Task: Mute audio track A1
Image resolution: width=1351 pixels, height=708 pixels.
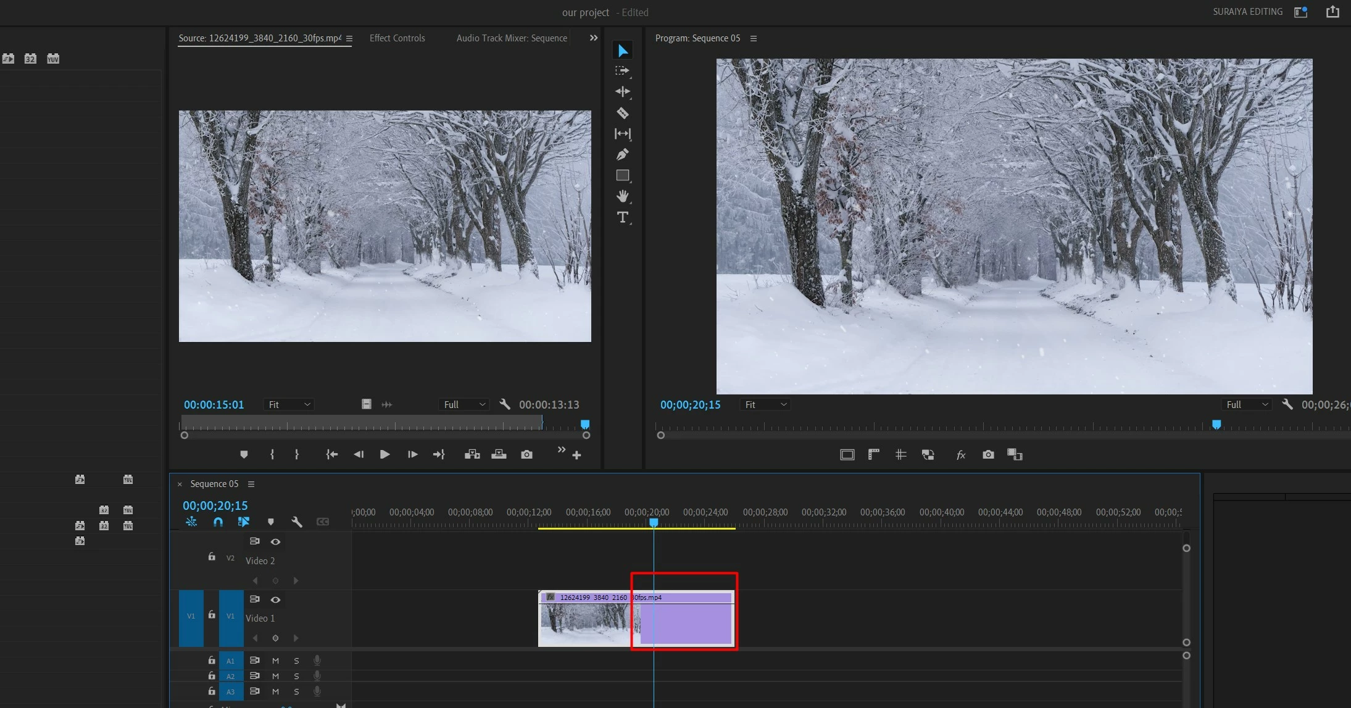Action: click(276, 660)
